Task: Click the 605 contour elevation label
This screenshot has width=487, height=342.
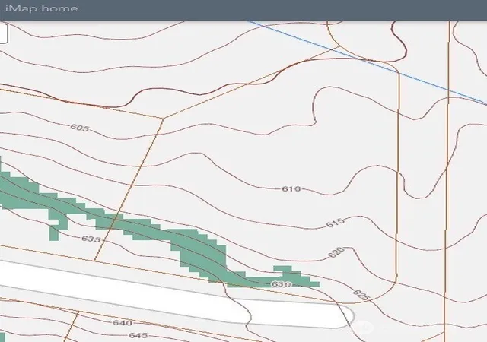Action: pyautogui.click(x=80, y=128)
